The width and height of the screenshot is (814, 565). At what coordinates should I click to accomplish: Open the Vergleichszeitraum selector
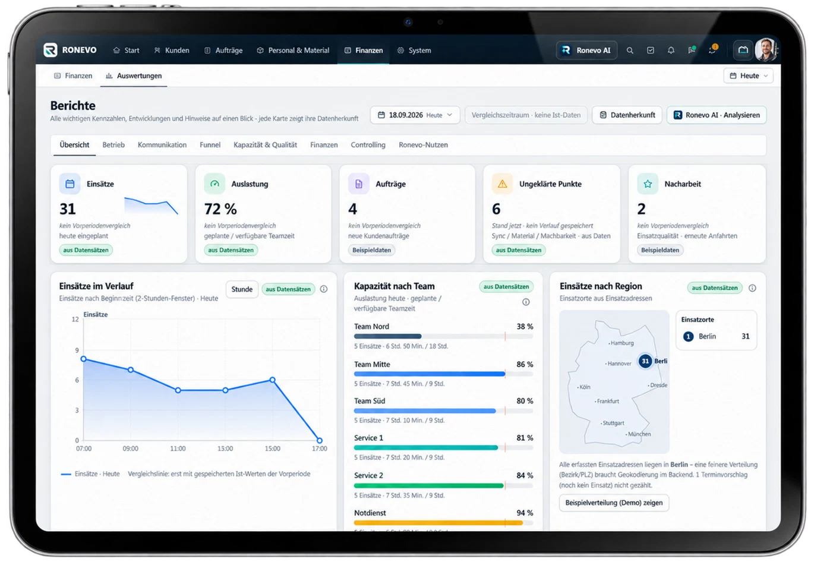526,115
